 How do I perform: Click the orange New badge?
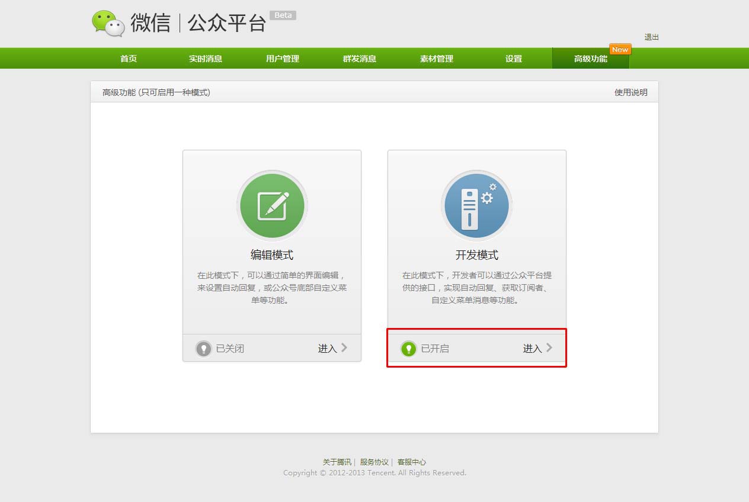pyautogui.click(x=620, y=50)
